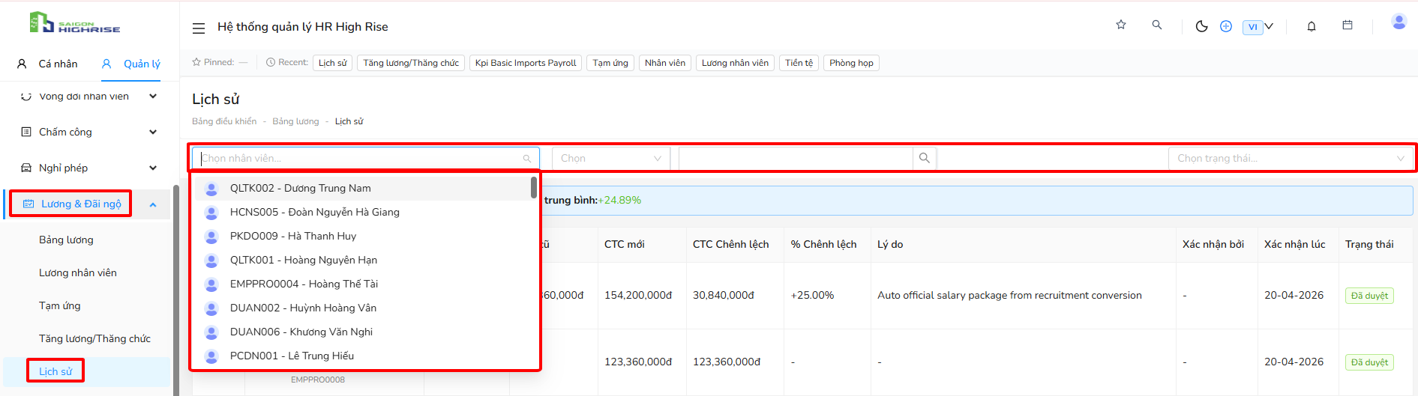Viewport: 1418px width, 396px height.
Task: Open Tạm ứng in sidebar
Action: pyautogui.click(x=60, y=305)
